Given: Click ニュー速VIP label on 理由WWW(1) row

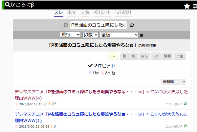Looking at the screenshot, I should click(x=174, y=126).
